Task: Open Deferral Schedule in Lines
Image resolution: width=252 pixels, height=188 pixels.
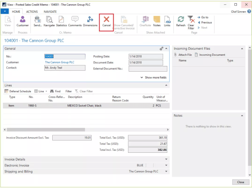Action: 18,91
